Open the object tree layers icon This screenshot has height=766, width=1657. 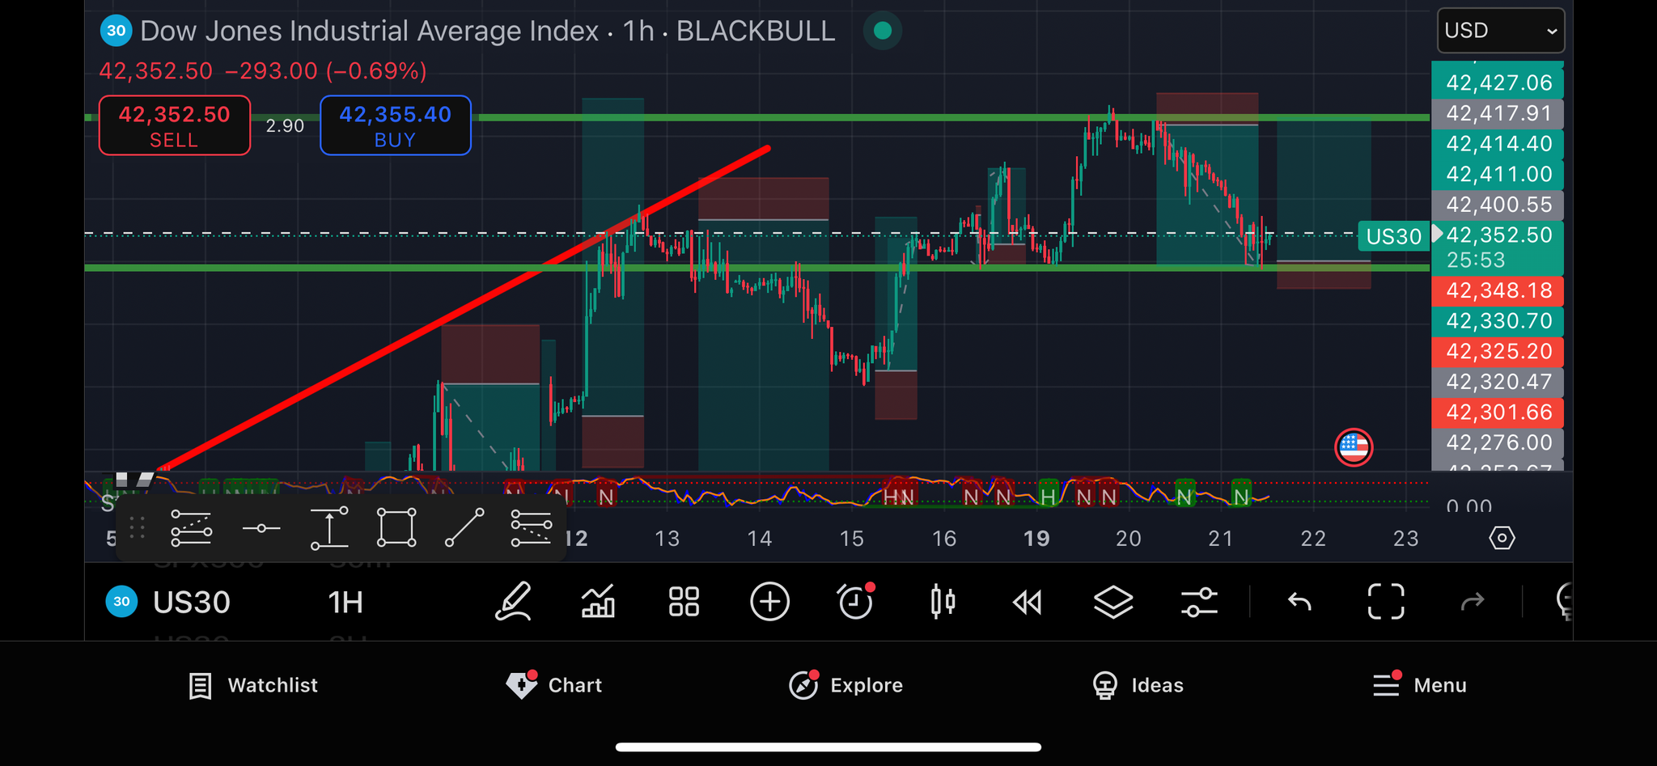(x=1113, y=603)
